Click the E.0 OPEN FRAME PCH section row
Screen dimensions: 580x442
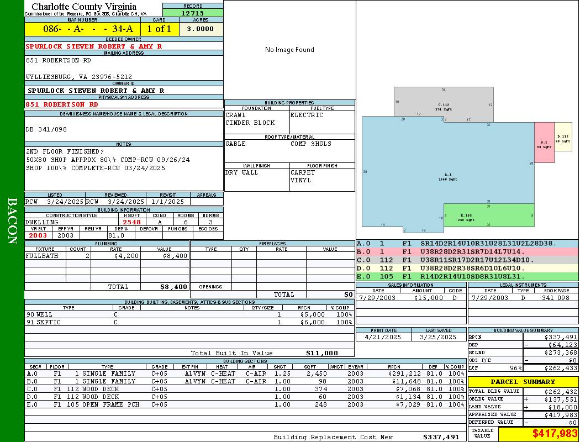click(x=245, y=404)
